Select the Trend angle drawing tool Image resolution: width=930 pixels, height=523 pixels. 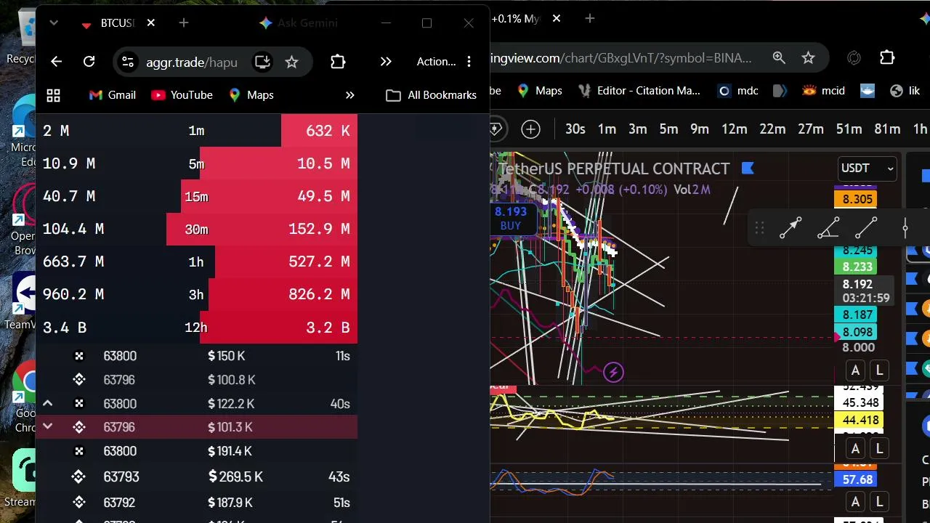click(x=828, y=229)
